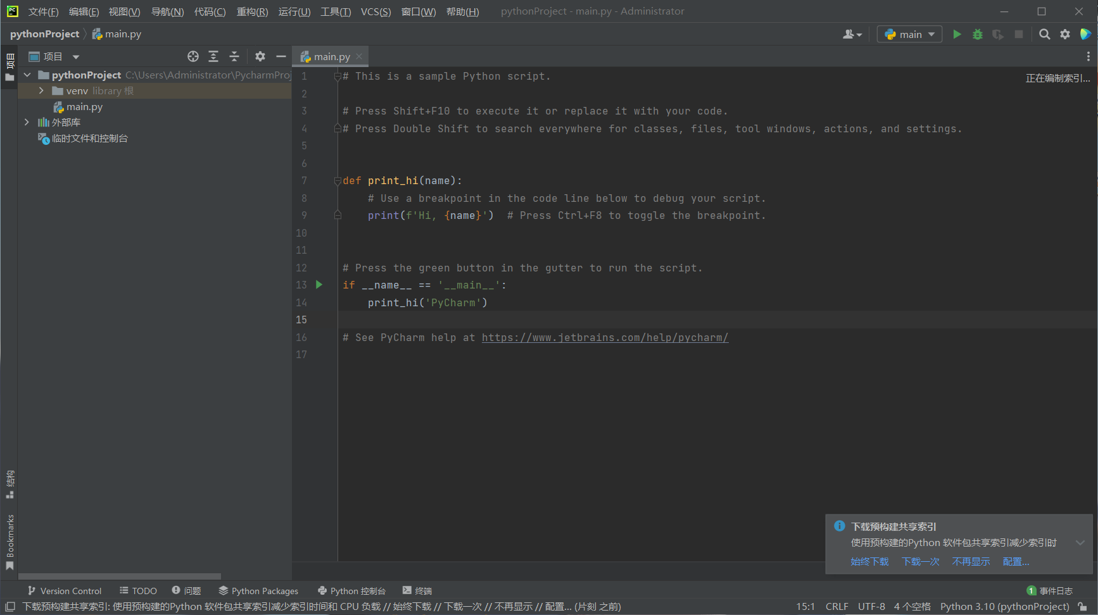Open the 事件日志 tool window
The image size is (1098, 615).
[1049, 591]
